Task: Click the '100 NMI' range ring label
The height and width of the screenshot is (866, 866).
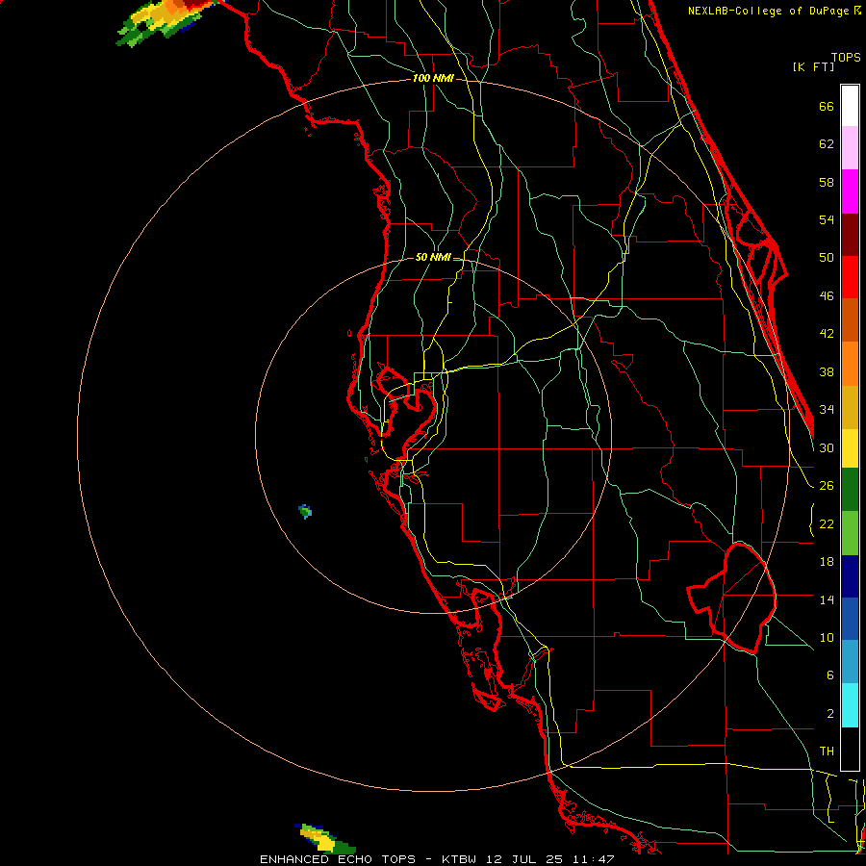Action: (434, 79)
